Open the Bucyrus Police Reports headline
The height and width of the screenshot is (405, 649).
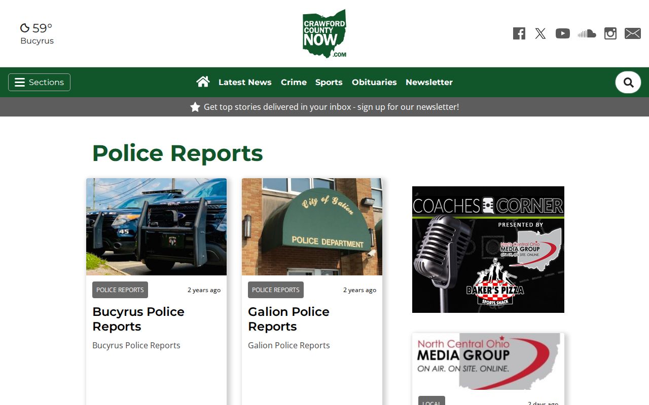(138, 319)
